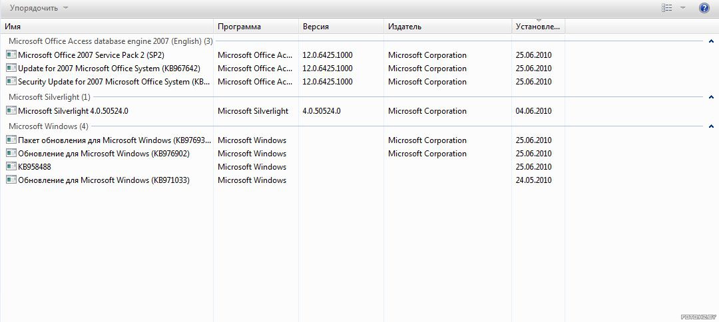Screen dimensions: 719x322
Task: Sort by the Издатель column header
Action: (447, 27)
